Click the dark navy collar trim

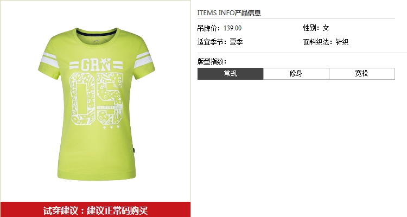(96, 33)
